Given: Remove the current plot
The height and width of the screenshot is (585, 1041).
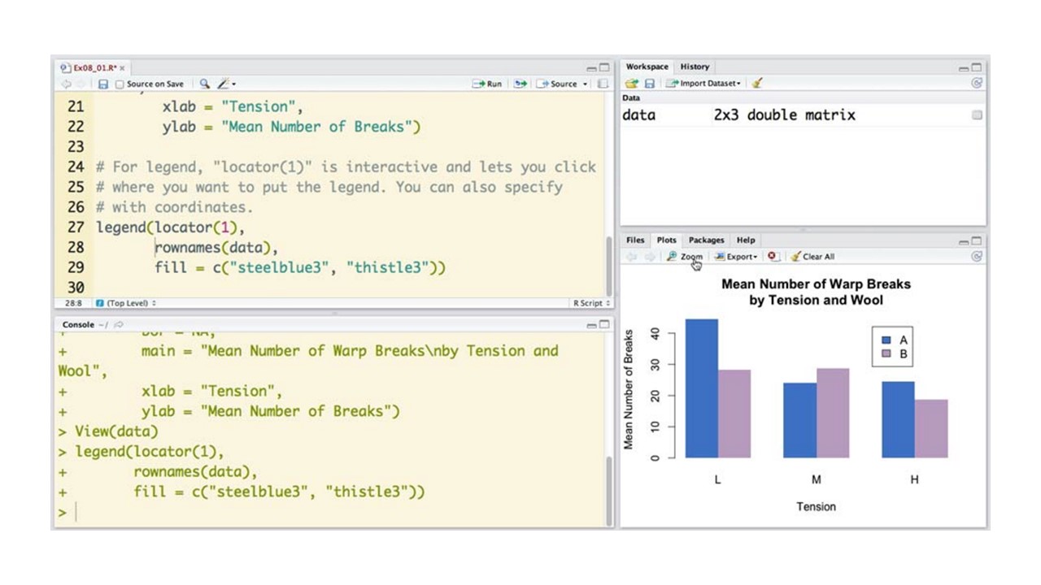Looking at the screenshot, I should point(773,257).
